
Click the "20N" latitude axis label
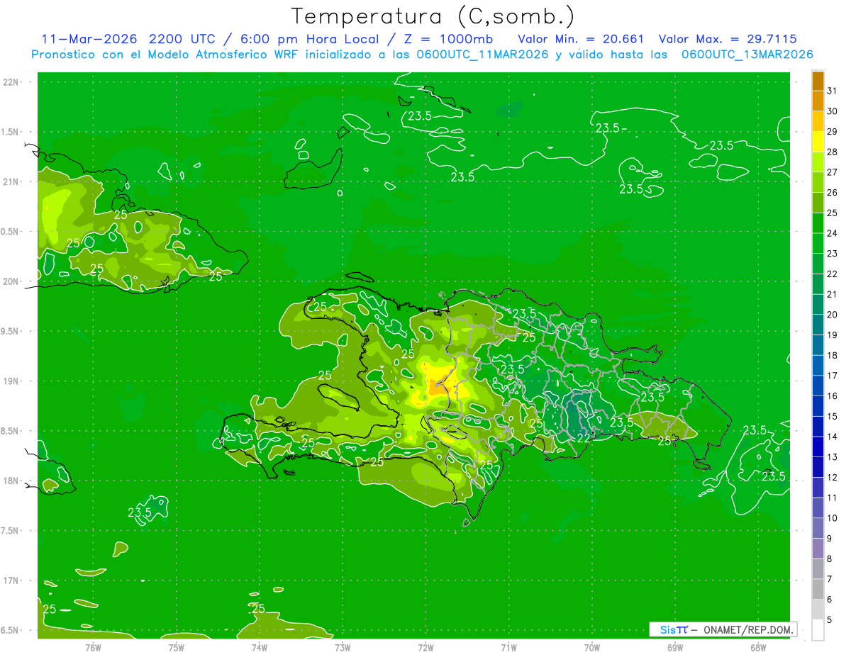pyautogui.click(x=11, y=281)
